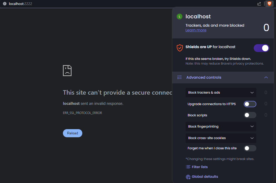Click the sad page error icon

pyautogui.click(x=67, y=71)
